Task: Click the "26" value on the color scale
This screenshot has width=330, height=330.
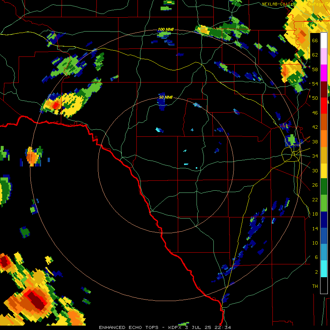Action: (x=315, y=185)
